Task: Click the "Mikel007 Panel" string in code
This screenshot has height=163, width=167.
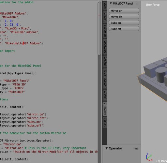Action: 16,81
